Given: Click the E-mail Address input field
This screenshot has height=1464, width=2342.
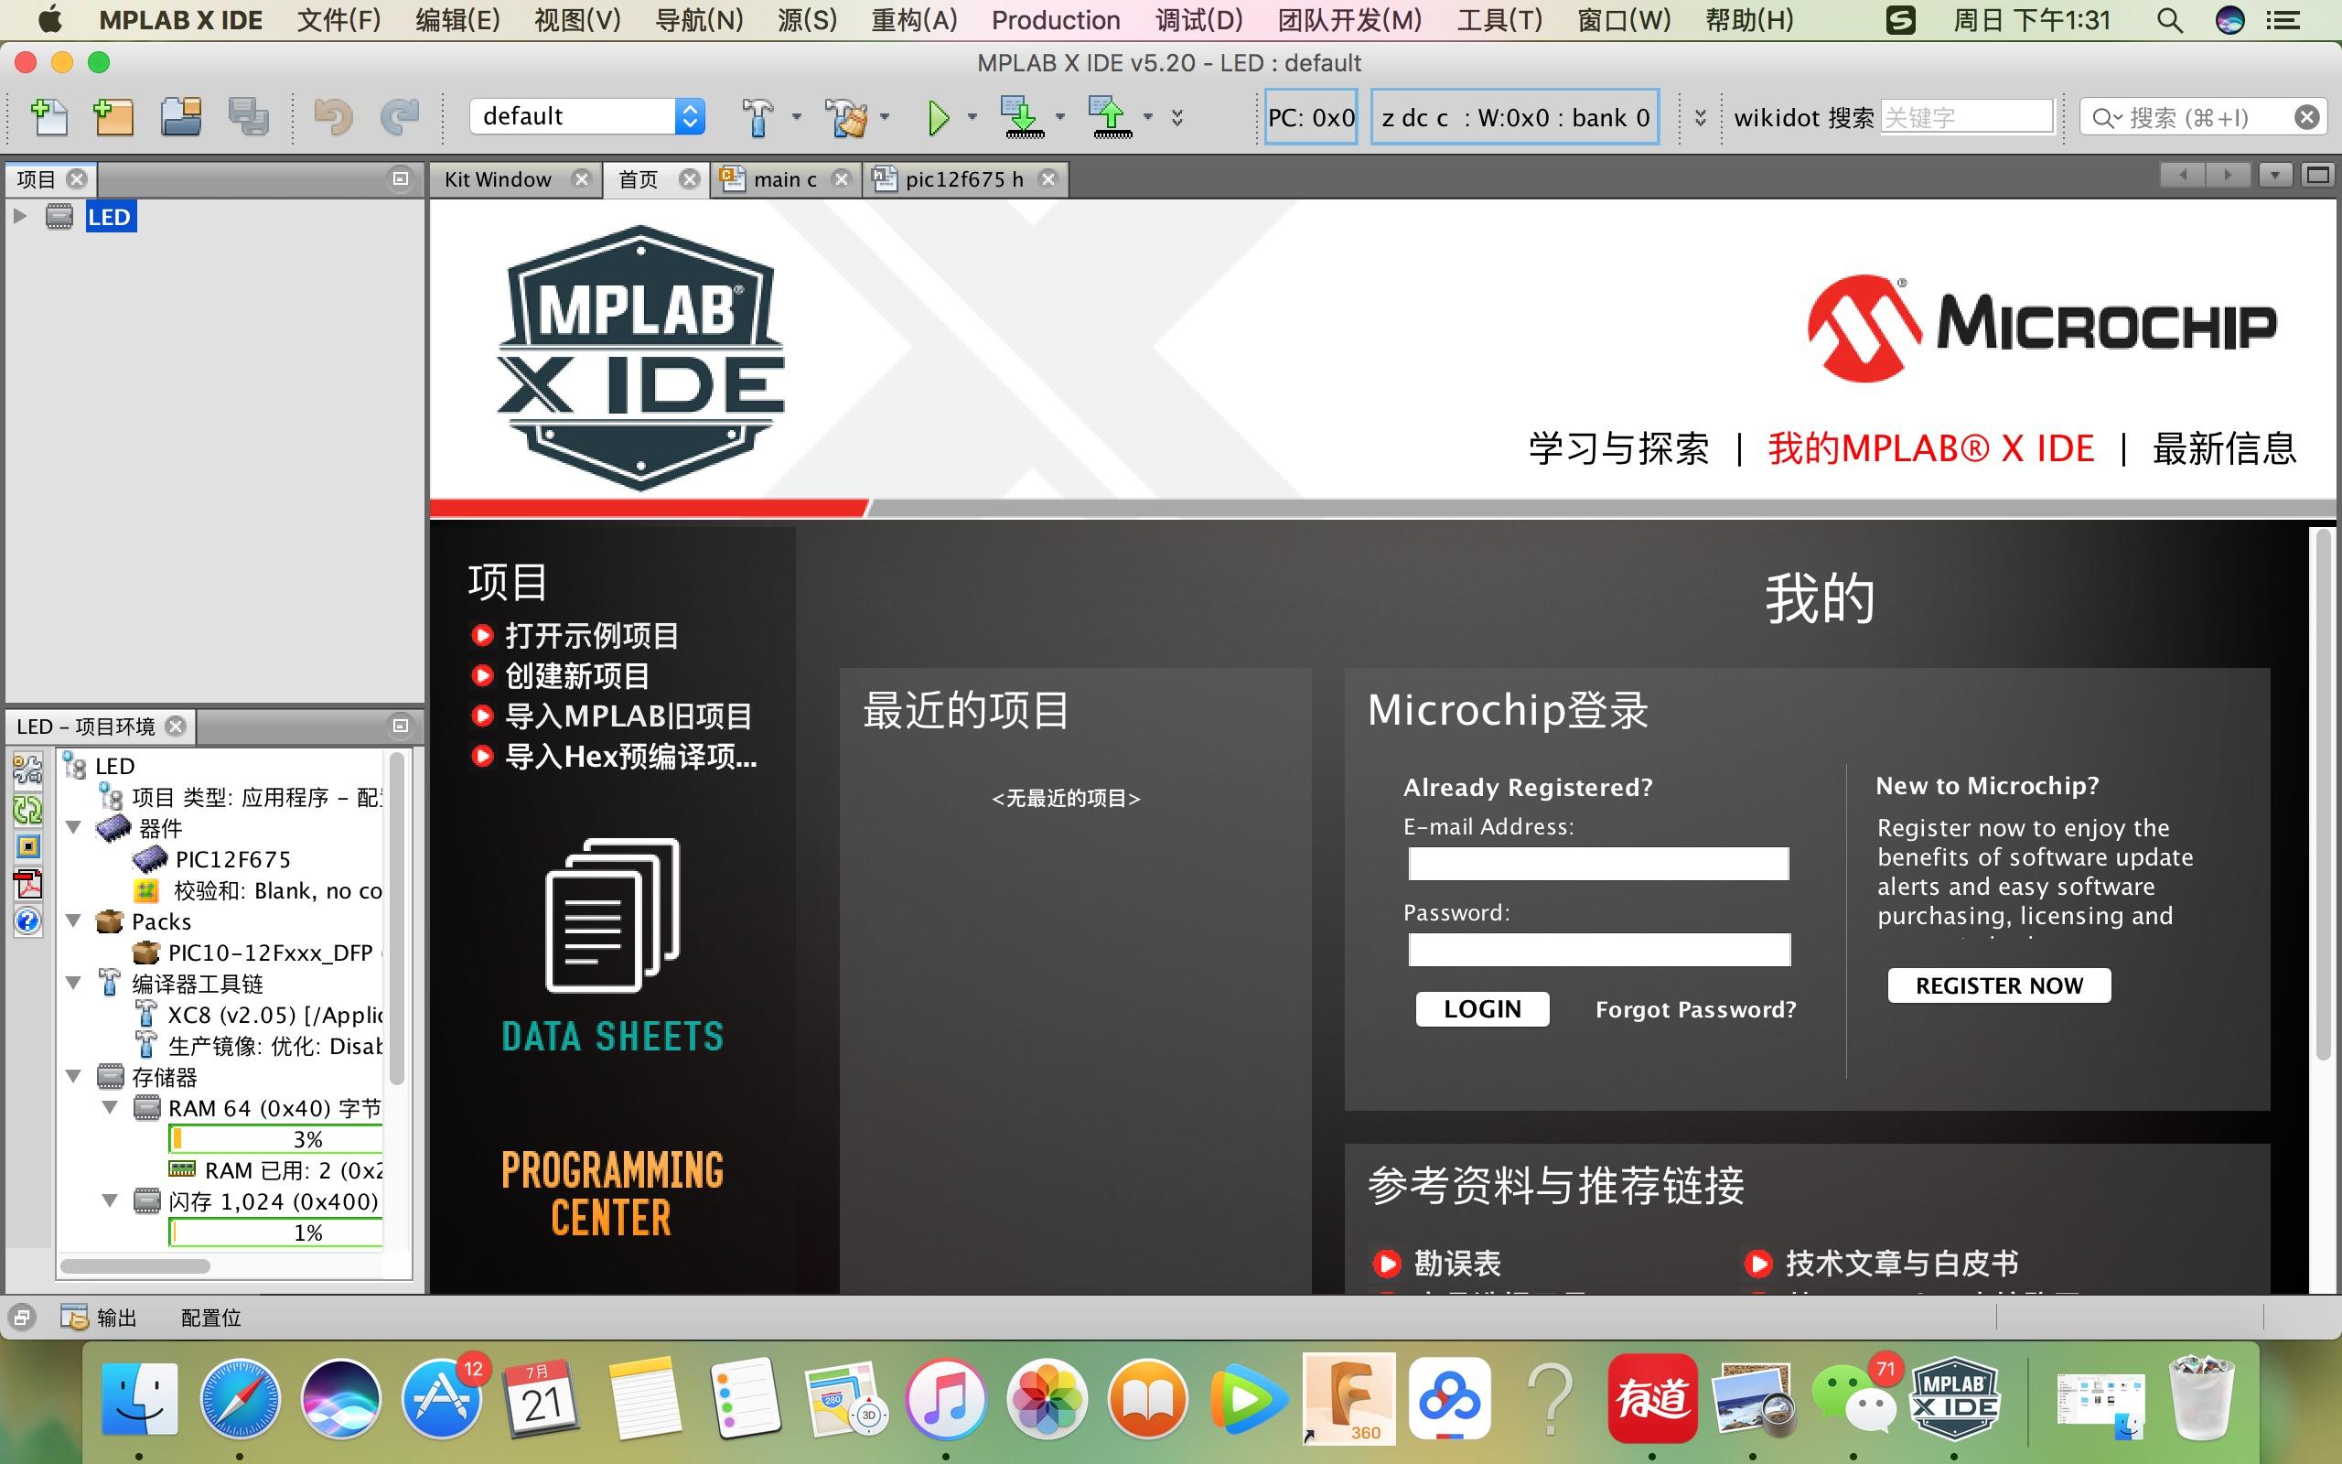Looking at the screenshot, I should click(x=1598, y=864).
